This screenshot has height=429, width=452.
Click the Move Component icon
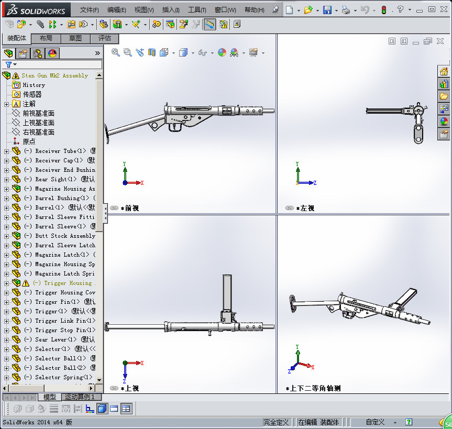[x=83, y=24]
